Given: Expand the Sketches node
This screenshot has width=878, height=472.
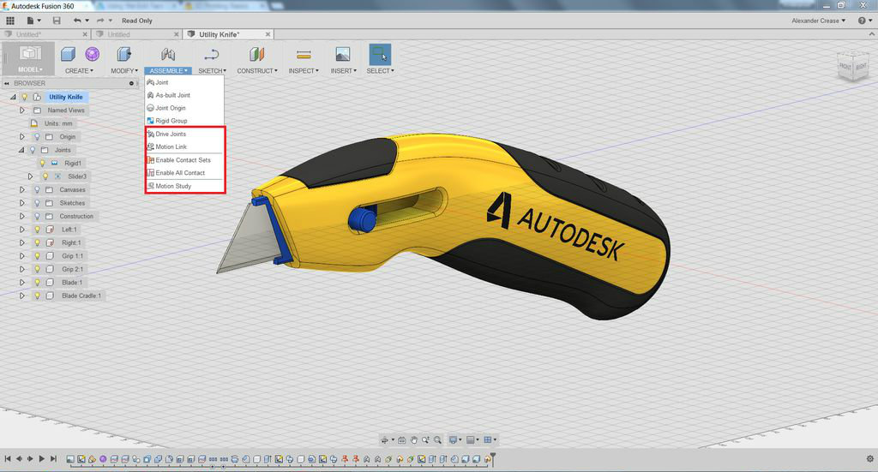Looking at the screenshot, I should click(22, 203).
